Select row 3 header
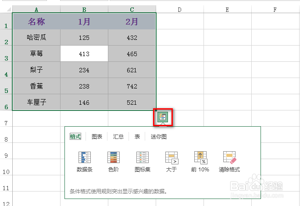The width and height of the screenshot is (300, 206). click(6, 54)
